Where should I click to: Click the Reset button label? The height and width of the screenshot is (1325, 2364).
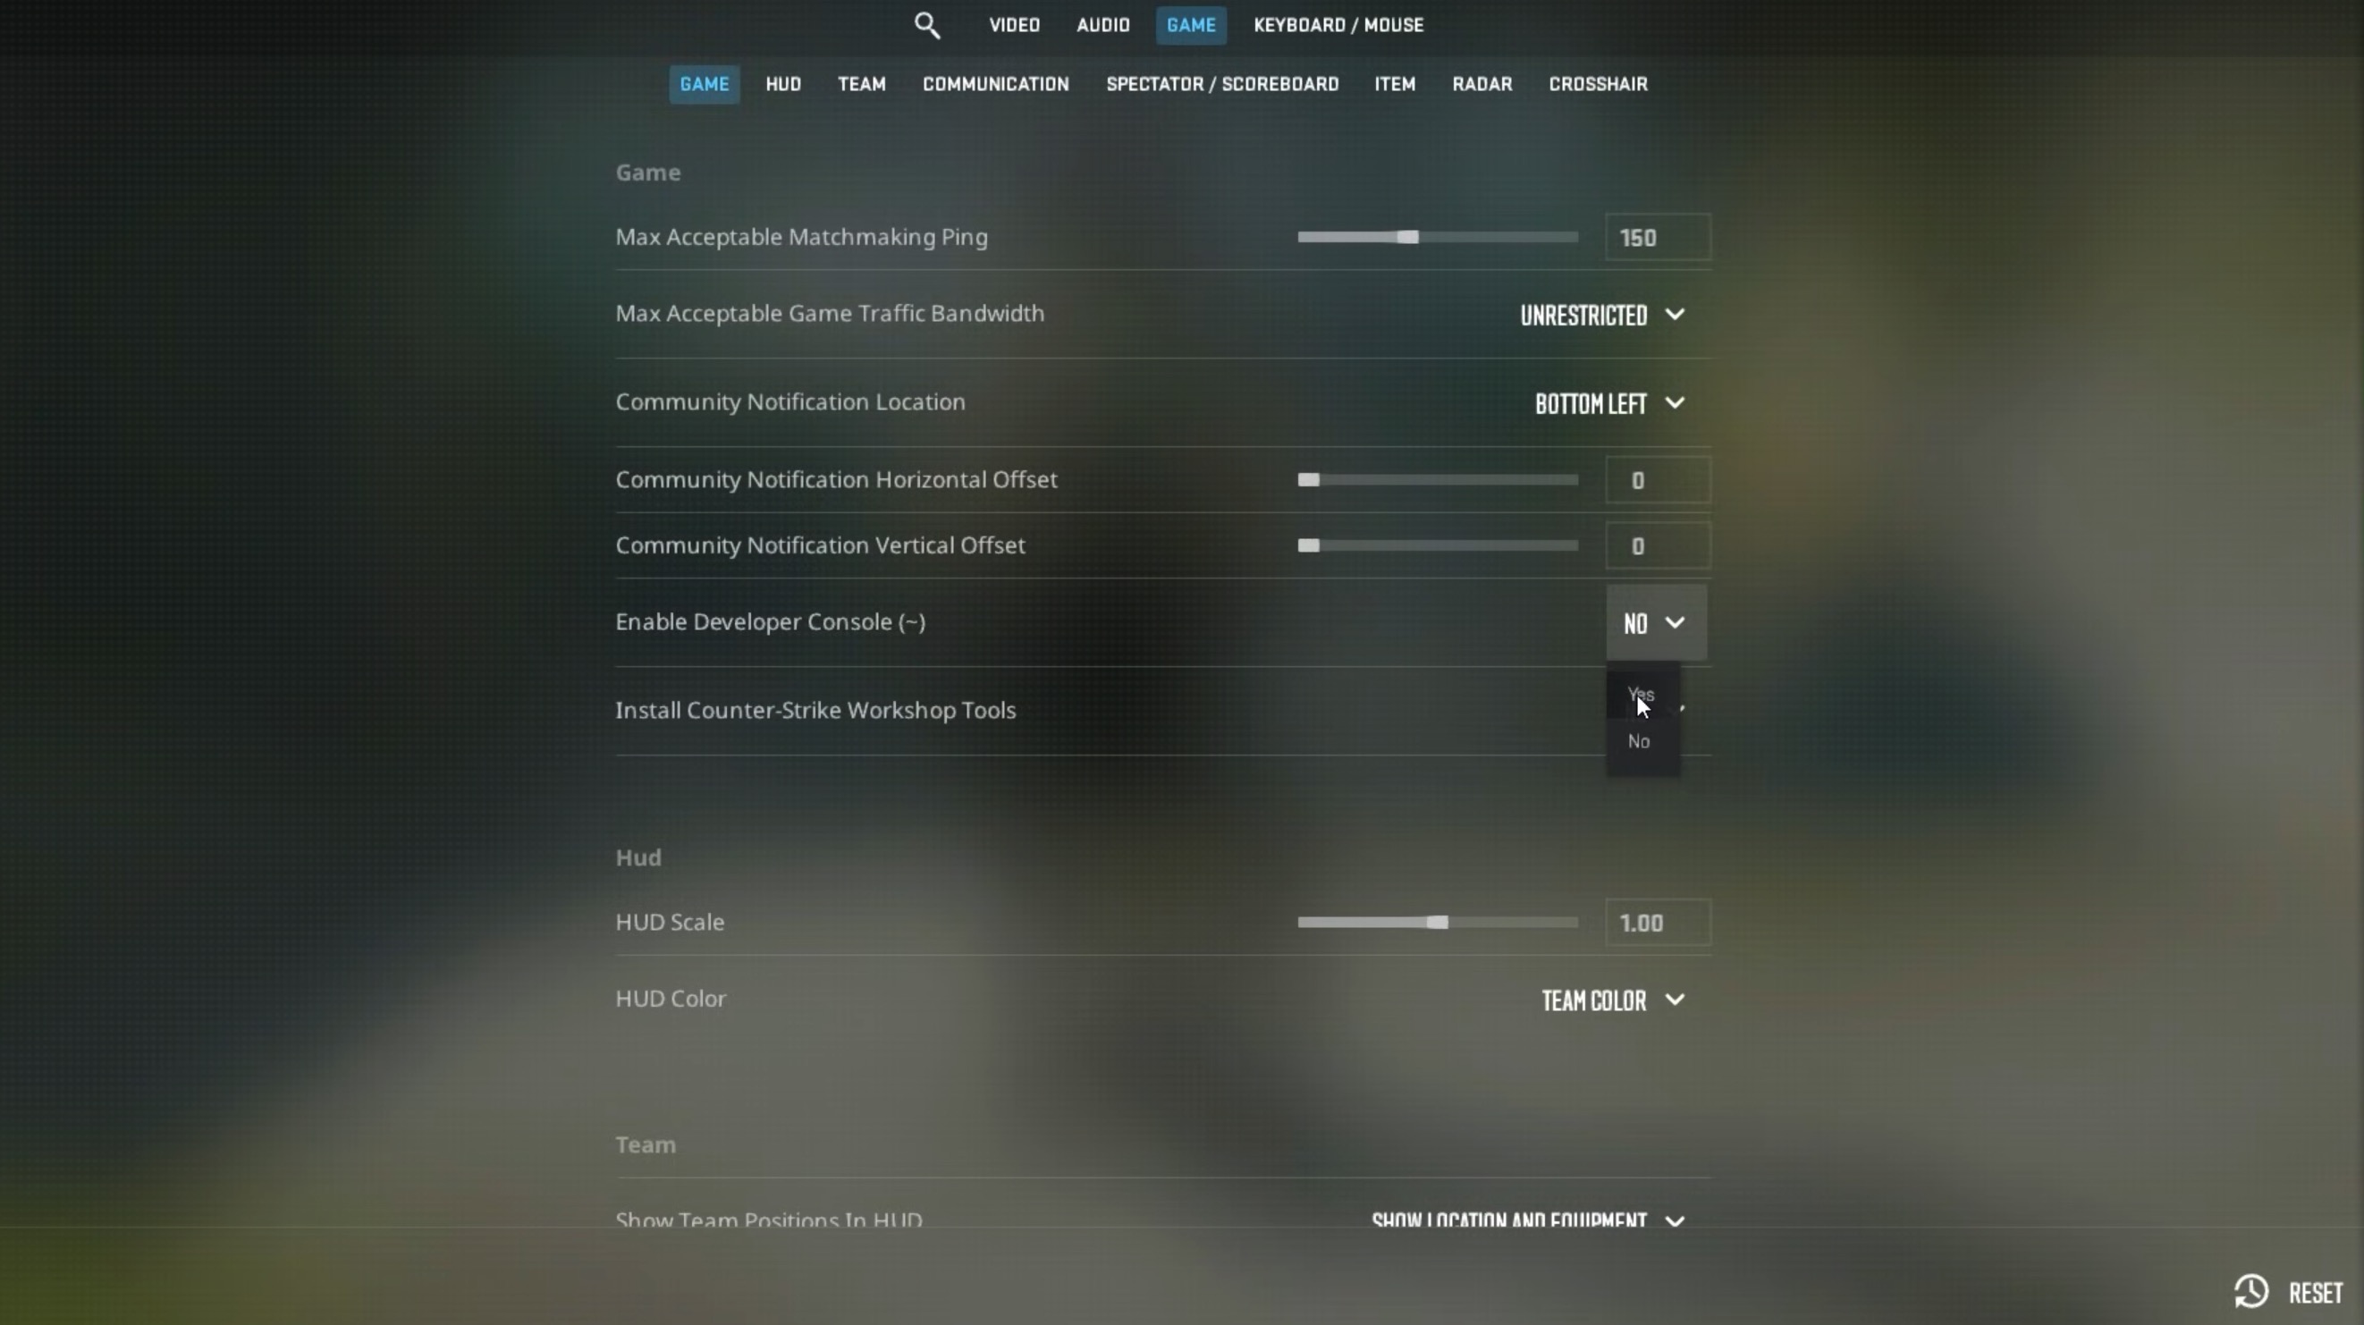[x=2316, y=1292]
